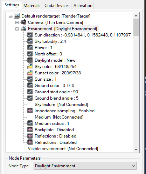Click the Sun size float icon

tap(30, 79)
